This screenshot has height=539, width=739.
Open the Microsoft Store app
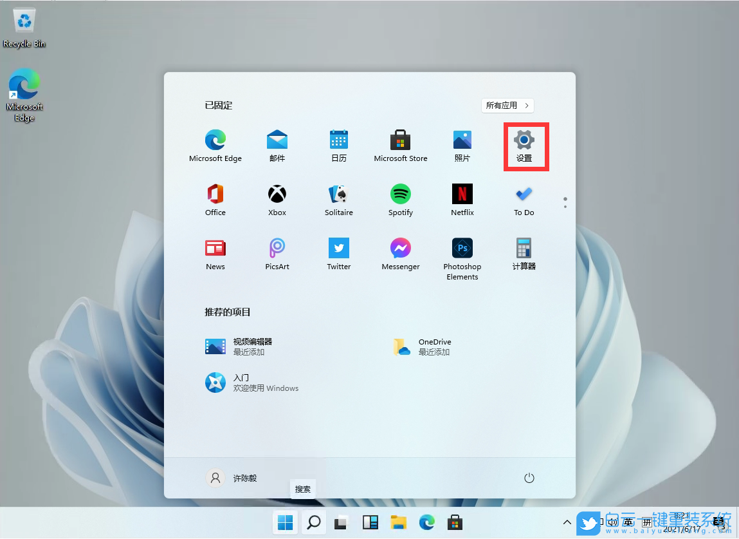point(400,145)
